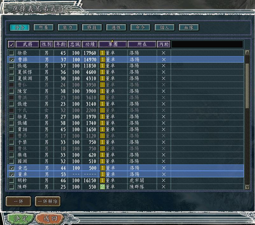Uncheck the 董卓 row checkbox
The height and width of the screenshot is (225, 255).
11,174
